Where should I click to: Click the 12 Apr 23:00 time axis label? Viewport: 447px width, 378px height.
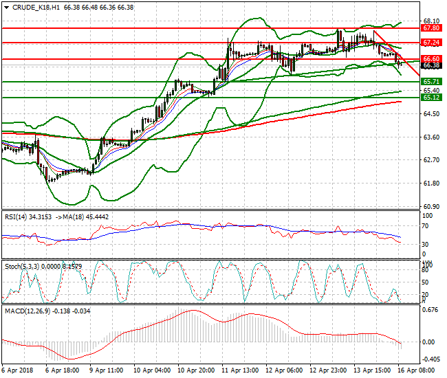[x=328, y=370]
